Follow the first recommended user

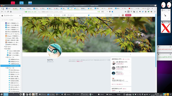click(119, 64)
